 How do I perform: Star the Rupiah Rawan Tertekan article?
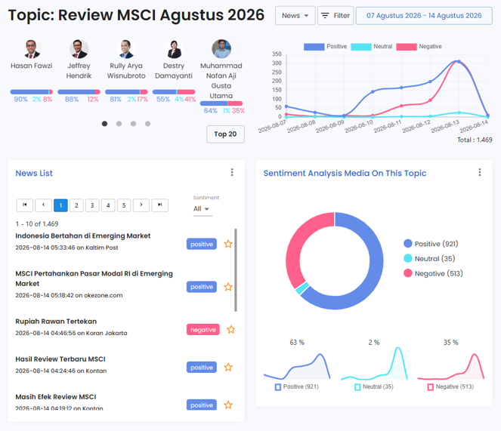[230, 329]
